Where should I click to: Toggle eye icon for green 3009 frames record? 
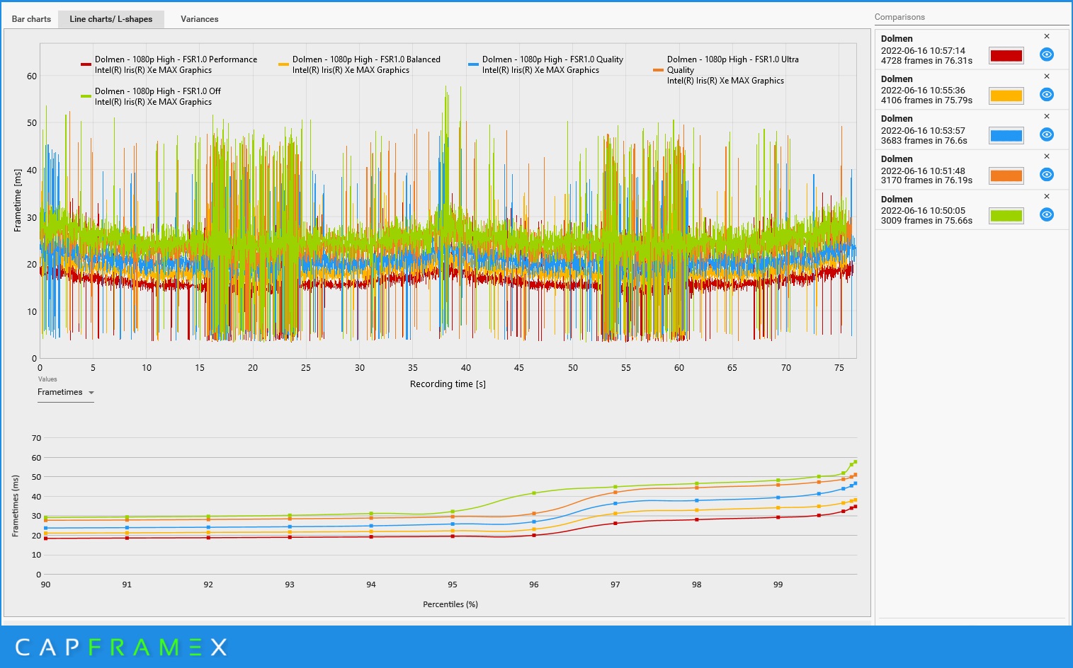[1046, 214]
